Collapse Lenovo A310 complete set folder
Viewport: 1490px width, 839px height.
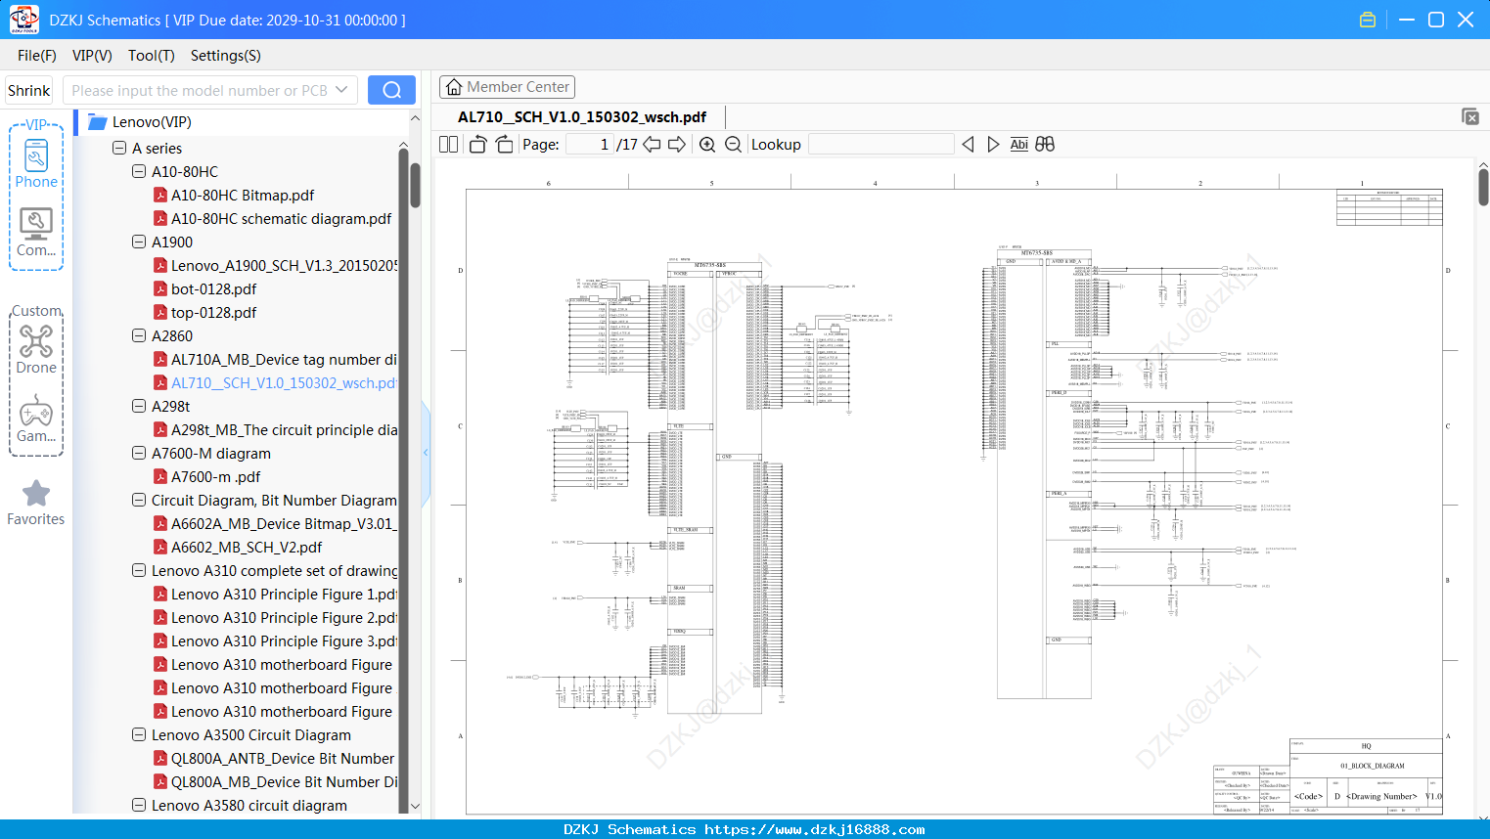[x=139, y=570]
